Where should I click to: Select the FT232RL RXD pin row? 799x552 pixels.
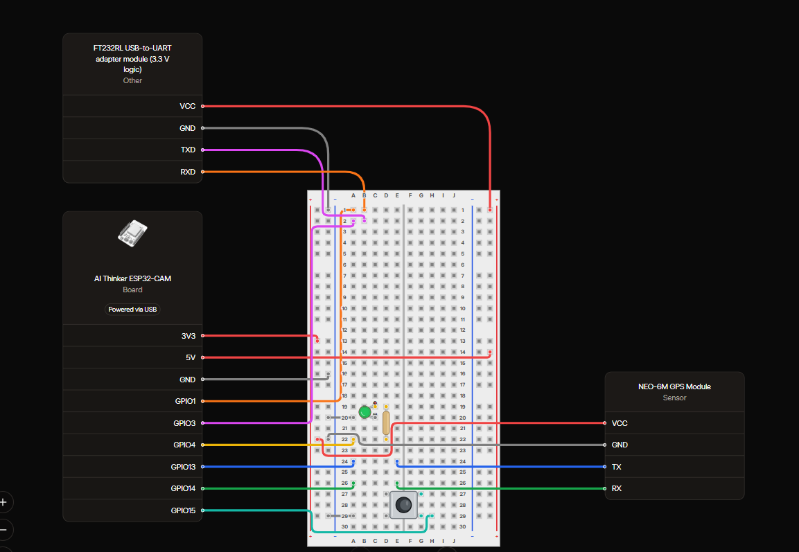click(x=132, y=172)
